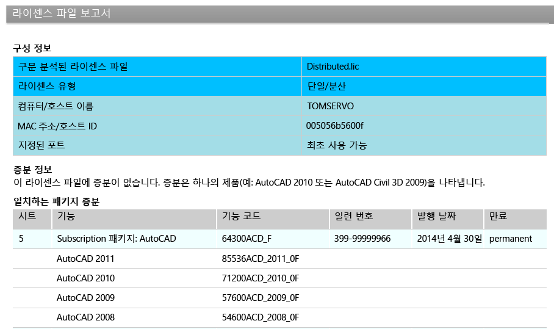
Task: Click the AutoCAD 2011 feature row
Action: point(85,259)
